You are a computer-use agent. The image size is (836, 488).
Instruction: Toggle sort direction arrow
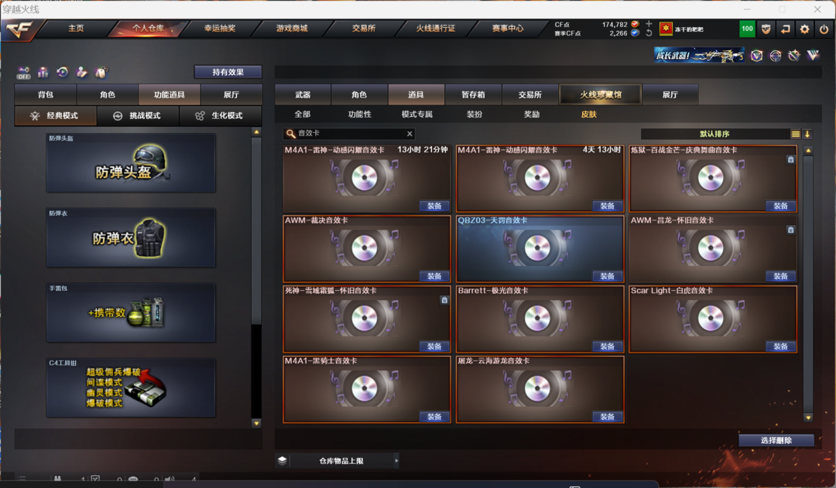click(x=807, y=134)
